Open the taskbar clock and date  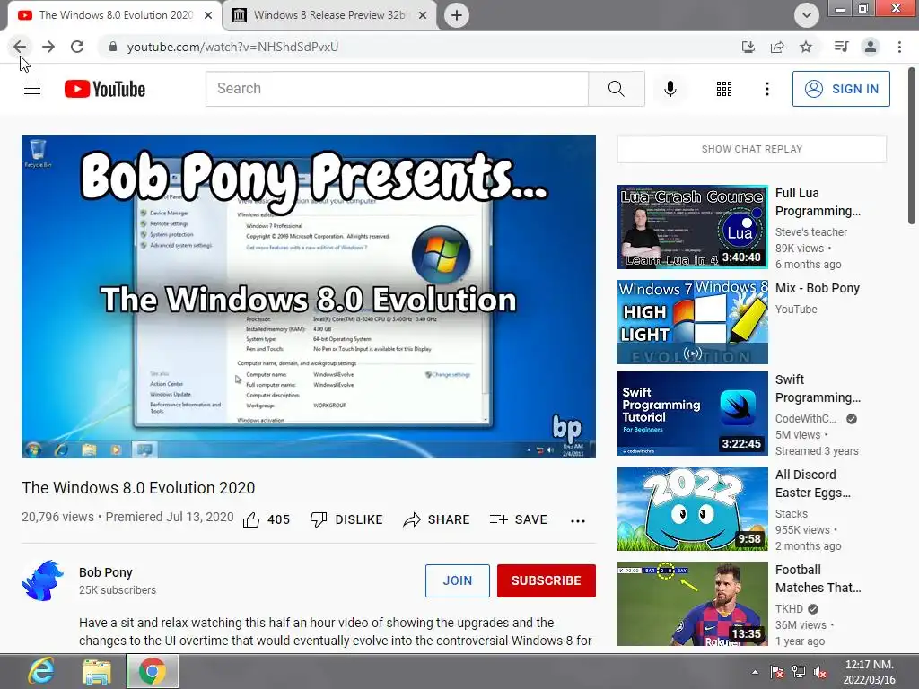(x=870, y=672)
